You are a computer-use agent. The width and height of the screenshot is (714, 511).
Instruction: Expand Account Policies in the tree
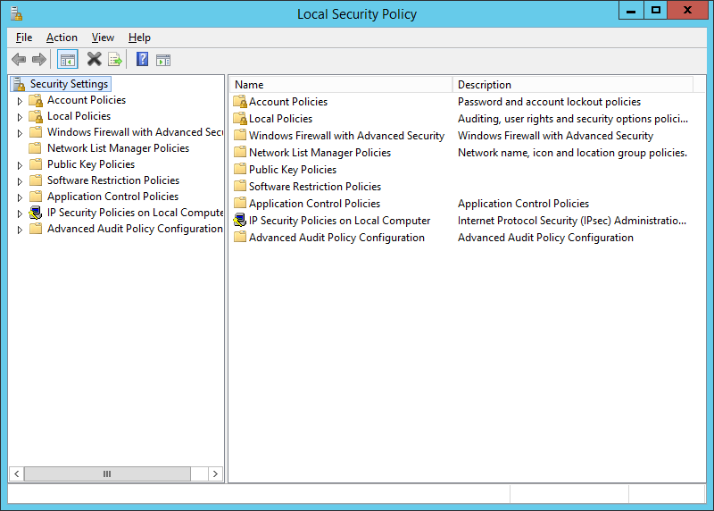pyautogui.click(x=20, y=101)
